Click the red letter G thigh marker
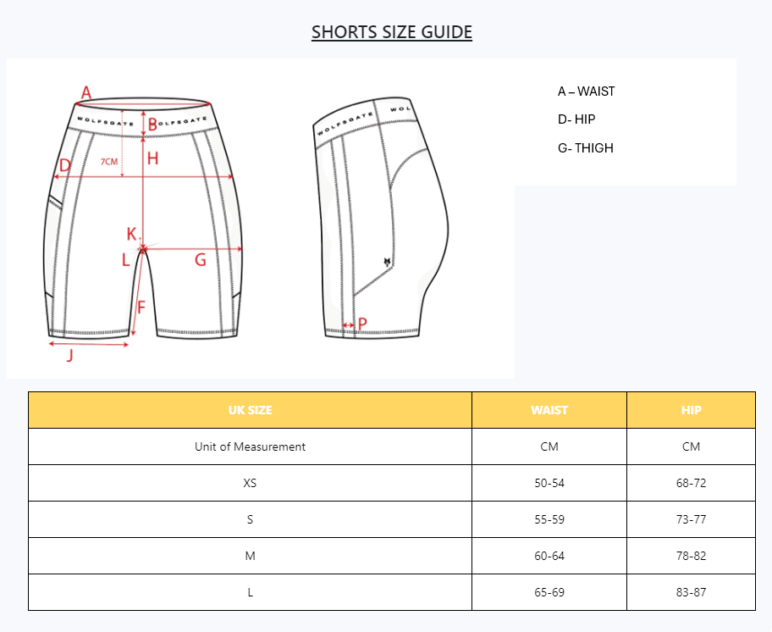 (x=201, y=260)
